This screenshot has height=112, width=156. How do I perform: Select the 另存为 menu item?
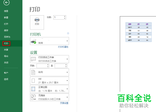7,37
